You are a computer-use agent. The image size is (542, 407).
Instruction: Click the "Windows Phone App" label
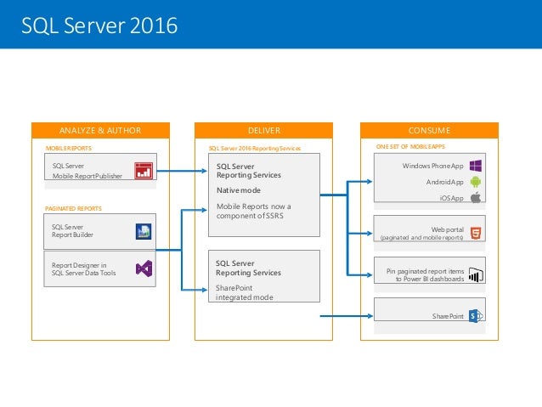pos(432,166)
